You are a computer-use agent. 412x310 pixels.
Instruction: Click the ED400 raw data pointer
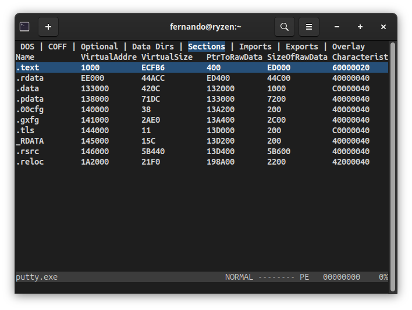218,78
